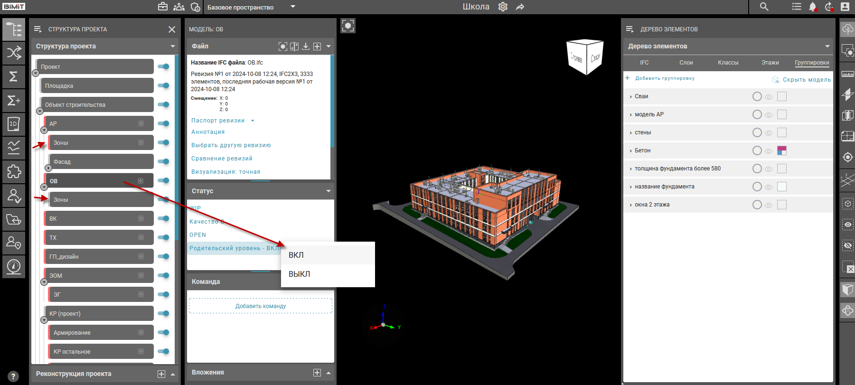
Task: Switch to the Этажи tab
Action: tap(770, 63)
